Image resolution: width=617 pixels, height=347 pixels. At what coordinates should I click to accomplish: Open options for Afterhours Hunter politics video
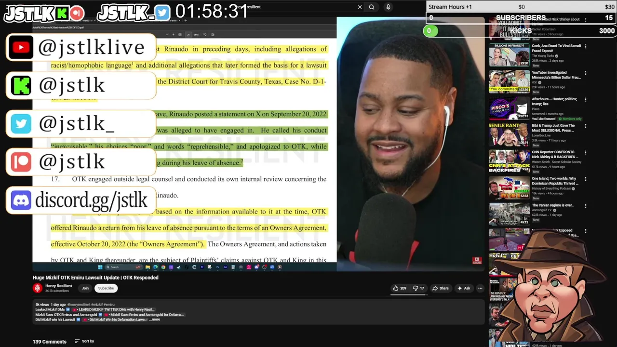coord(586,99)
